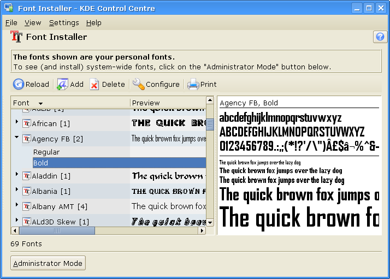Expand the African font group
The image size is (390, 279).
(17, 122)
